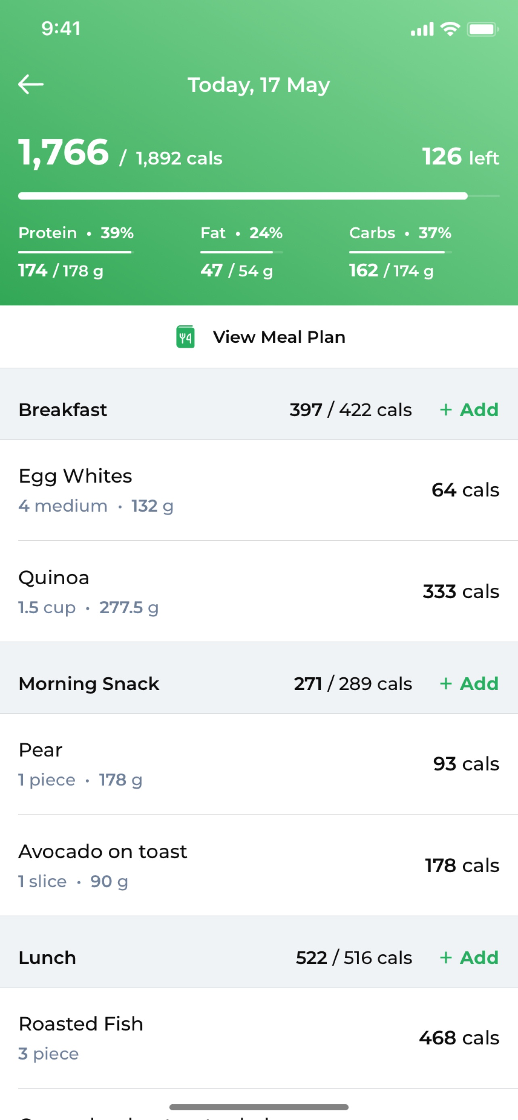Open the meal plan icon
This screenshot has height=1120, width=518.
click(x=185, y=337)
